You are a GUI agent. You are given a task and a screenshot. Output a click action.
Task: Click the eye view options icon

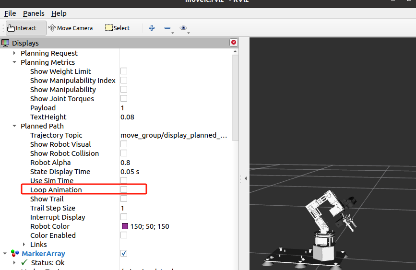183,28
